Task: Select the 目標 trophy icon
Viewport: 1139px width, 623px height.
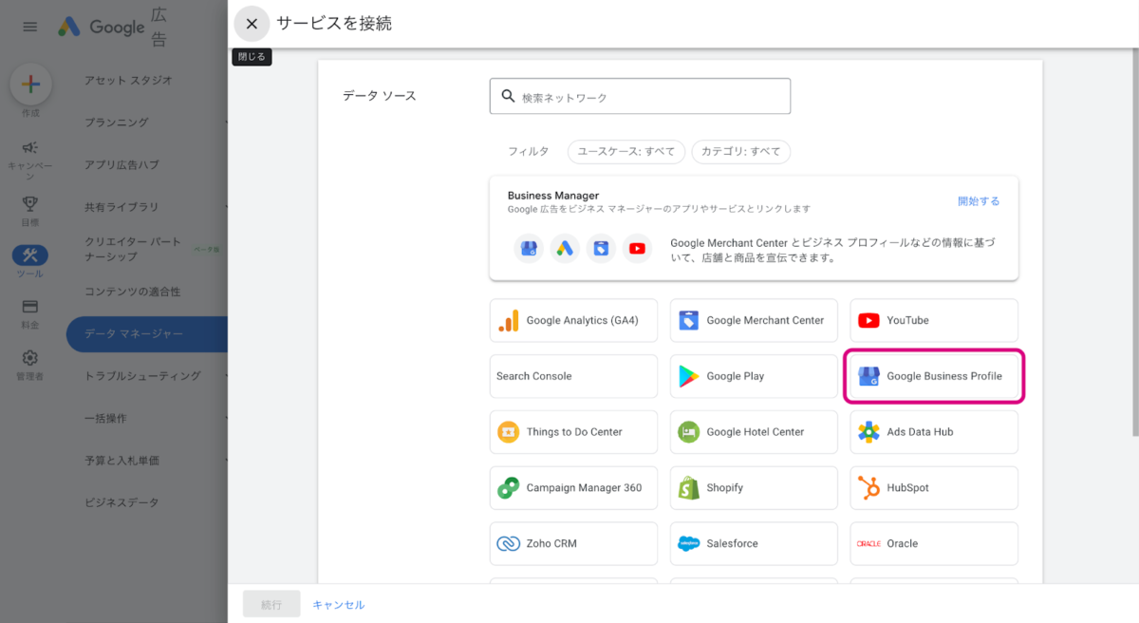Action: (30, 203)
